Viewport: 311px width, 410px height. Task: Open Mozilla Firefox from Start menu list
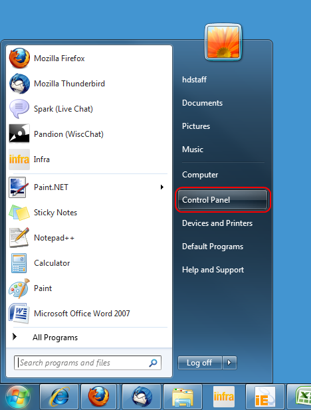(89, 58)
